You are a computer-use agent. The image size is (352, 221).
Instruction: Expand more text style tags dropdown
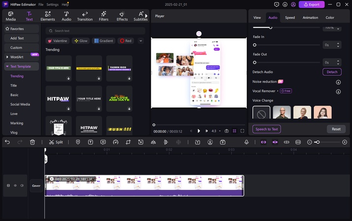coord(141,41)
